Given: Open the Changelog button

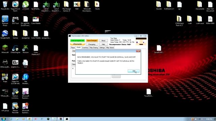Looking at the screenshot, I should click(92, 44).
